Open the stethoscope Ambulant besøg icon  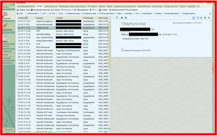click(122, 50)
